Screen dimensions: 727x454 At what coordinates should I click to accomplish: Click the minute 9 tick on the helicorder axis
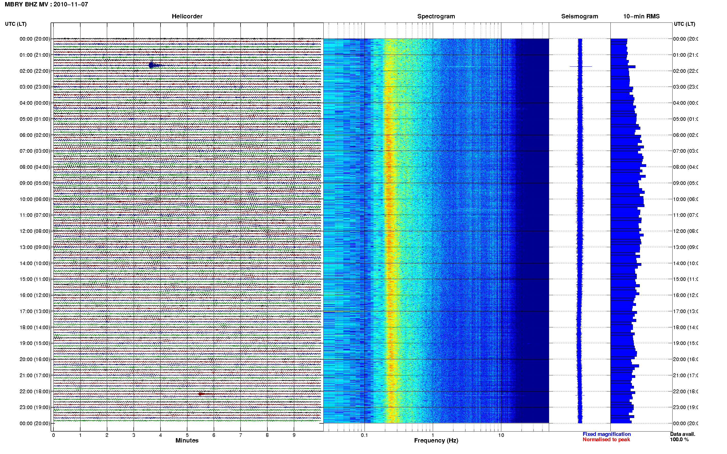coord(294,435)
